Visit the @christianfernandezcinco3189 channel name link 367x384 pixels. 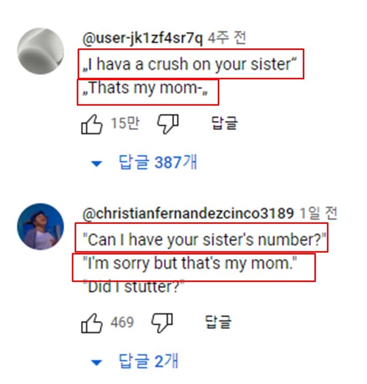tap(189, 214)
